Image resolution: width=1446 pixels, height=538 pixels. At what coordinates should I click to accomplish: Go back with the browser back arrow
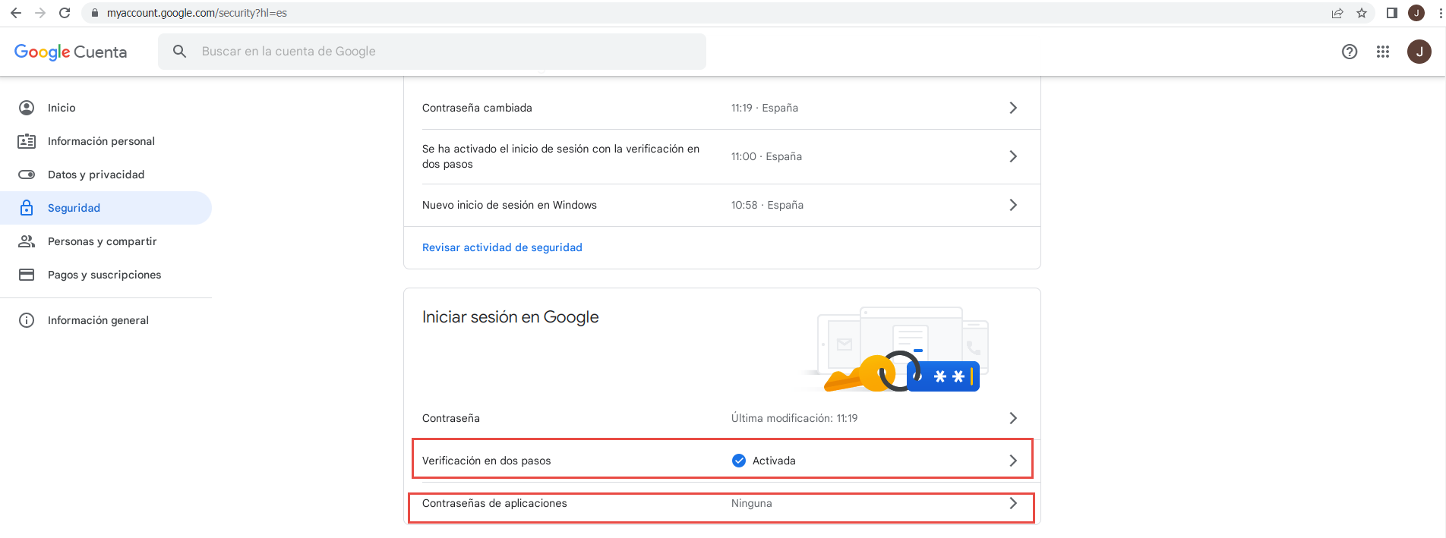16,13
